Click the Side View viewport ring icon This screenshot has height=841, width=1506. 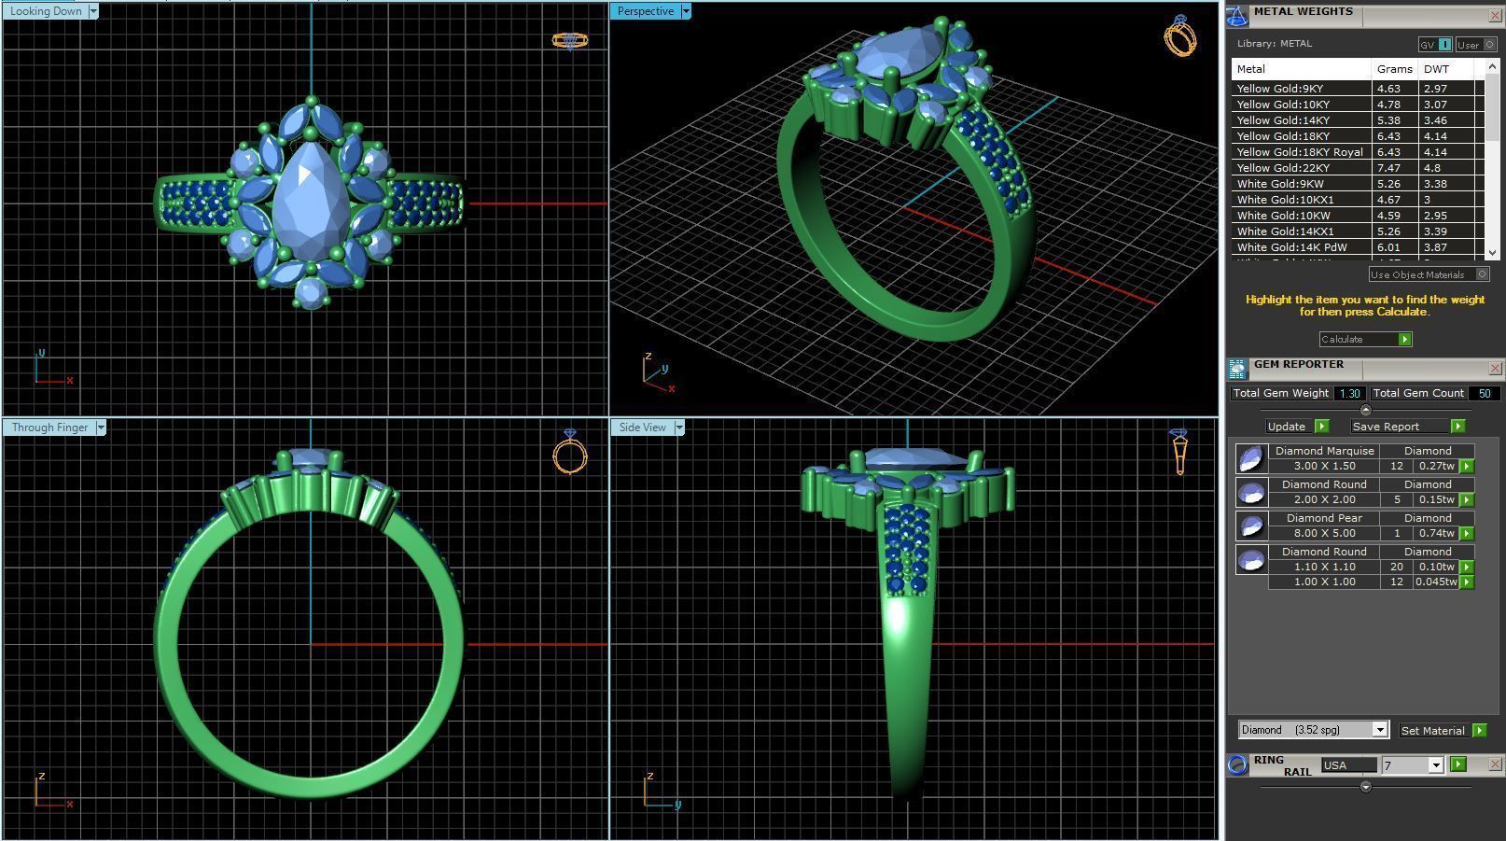(1178, 451)
